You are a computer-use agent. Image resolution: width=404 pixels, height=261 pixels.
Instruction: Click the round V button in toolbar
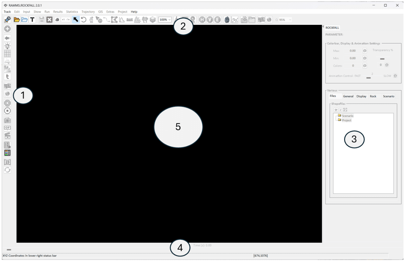pos(210,20)
